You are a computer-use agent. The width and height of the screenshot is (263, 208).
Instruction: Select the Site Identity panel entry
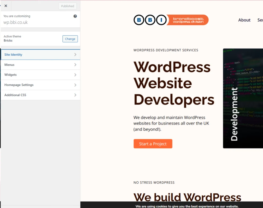pyautogui.click(x=13, y=54)
